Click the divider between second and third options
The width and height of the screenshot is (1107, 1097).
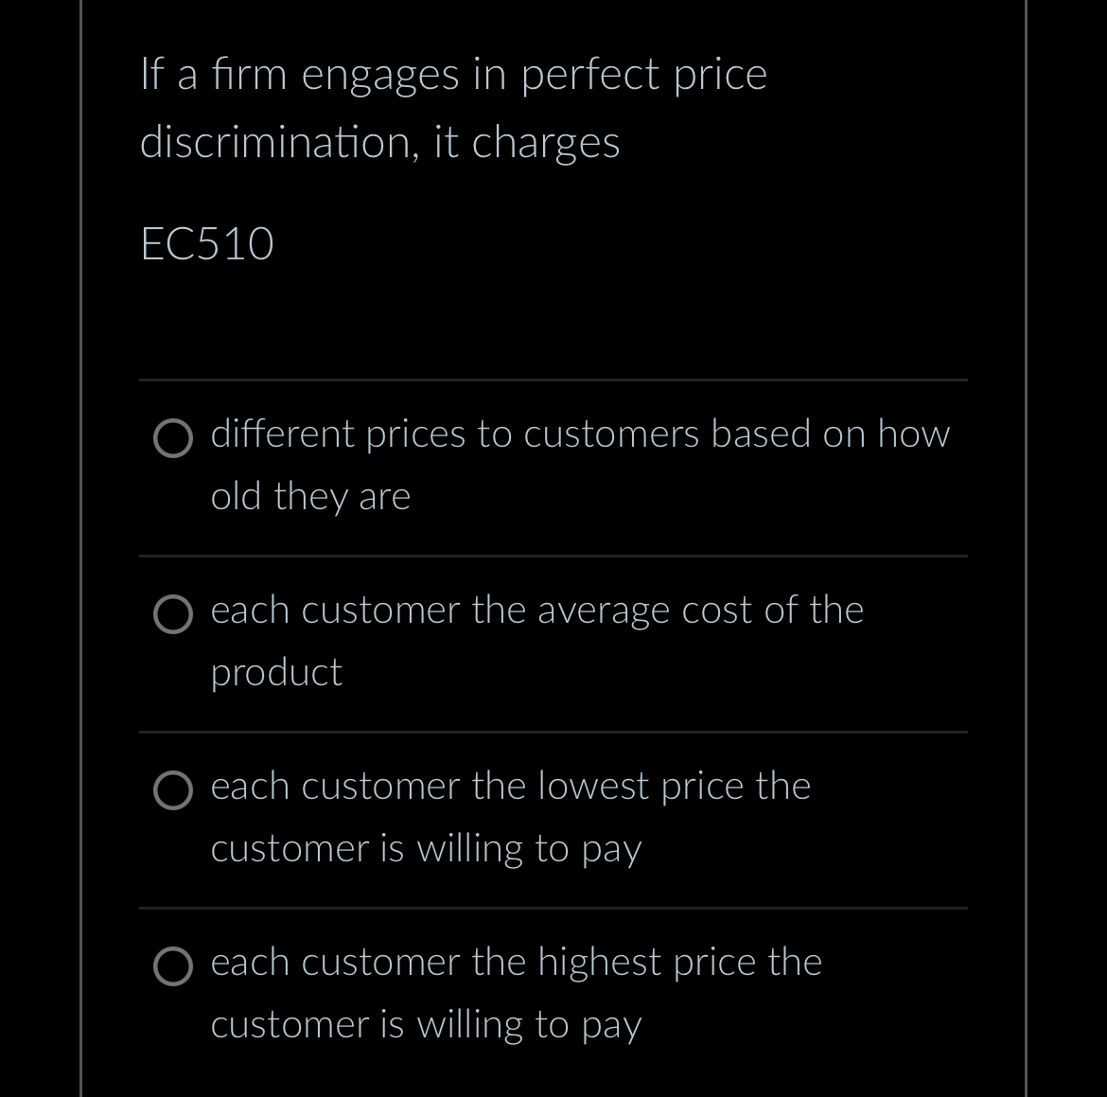(553, 731)
